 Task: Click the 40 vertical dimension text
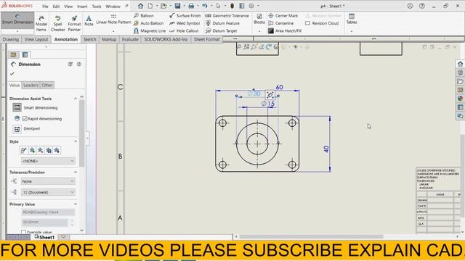326,149
